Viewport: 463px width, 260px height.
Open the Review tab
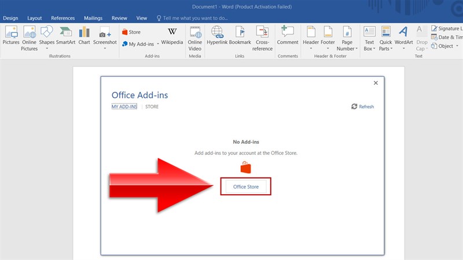pyautogui.click(x=119, y=18)
